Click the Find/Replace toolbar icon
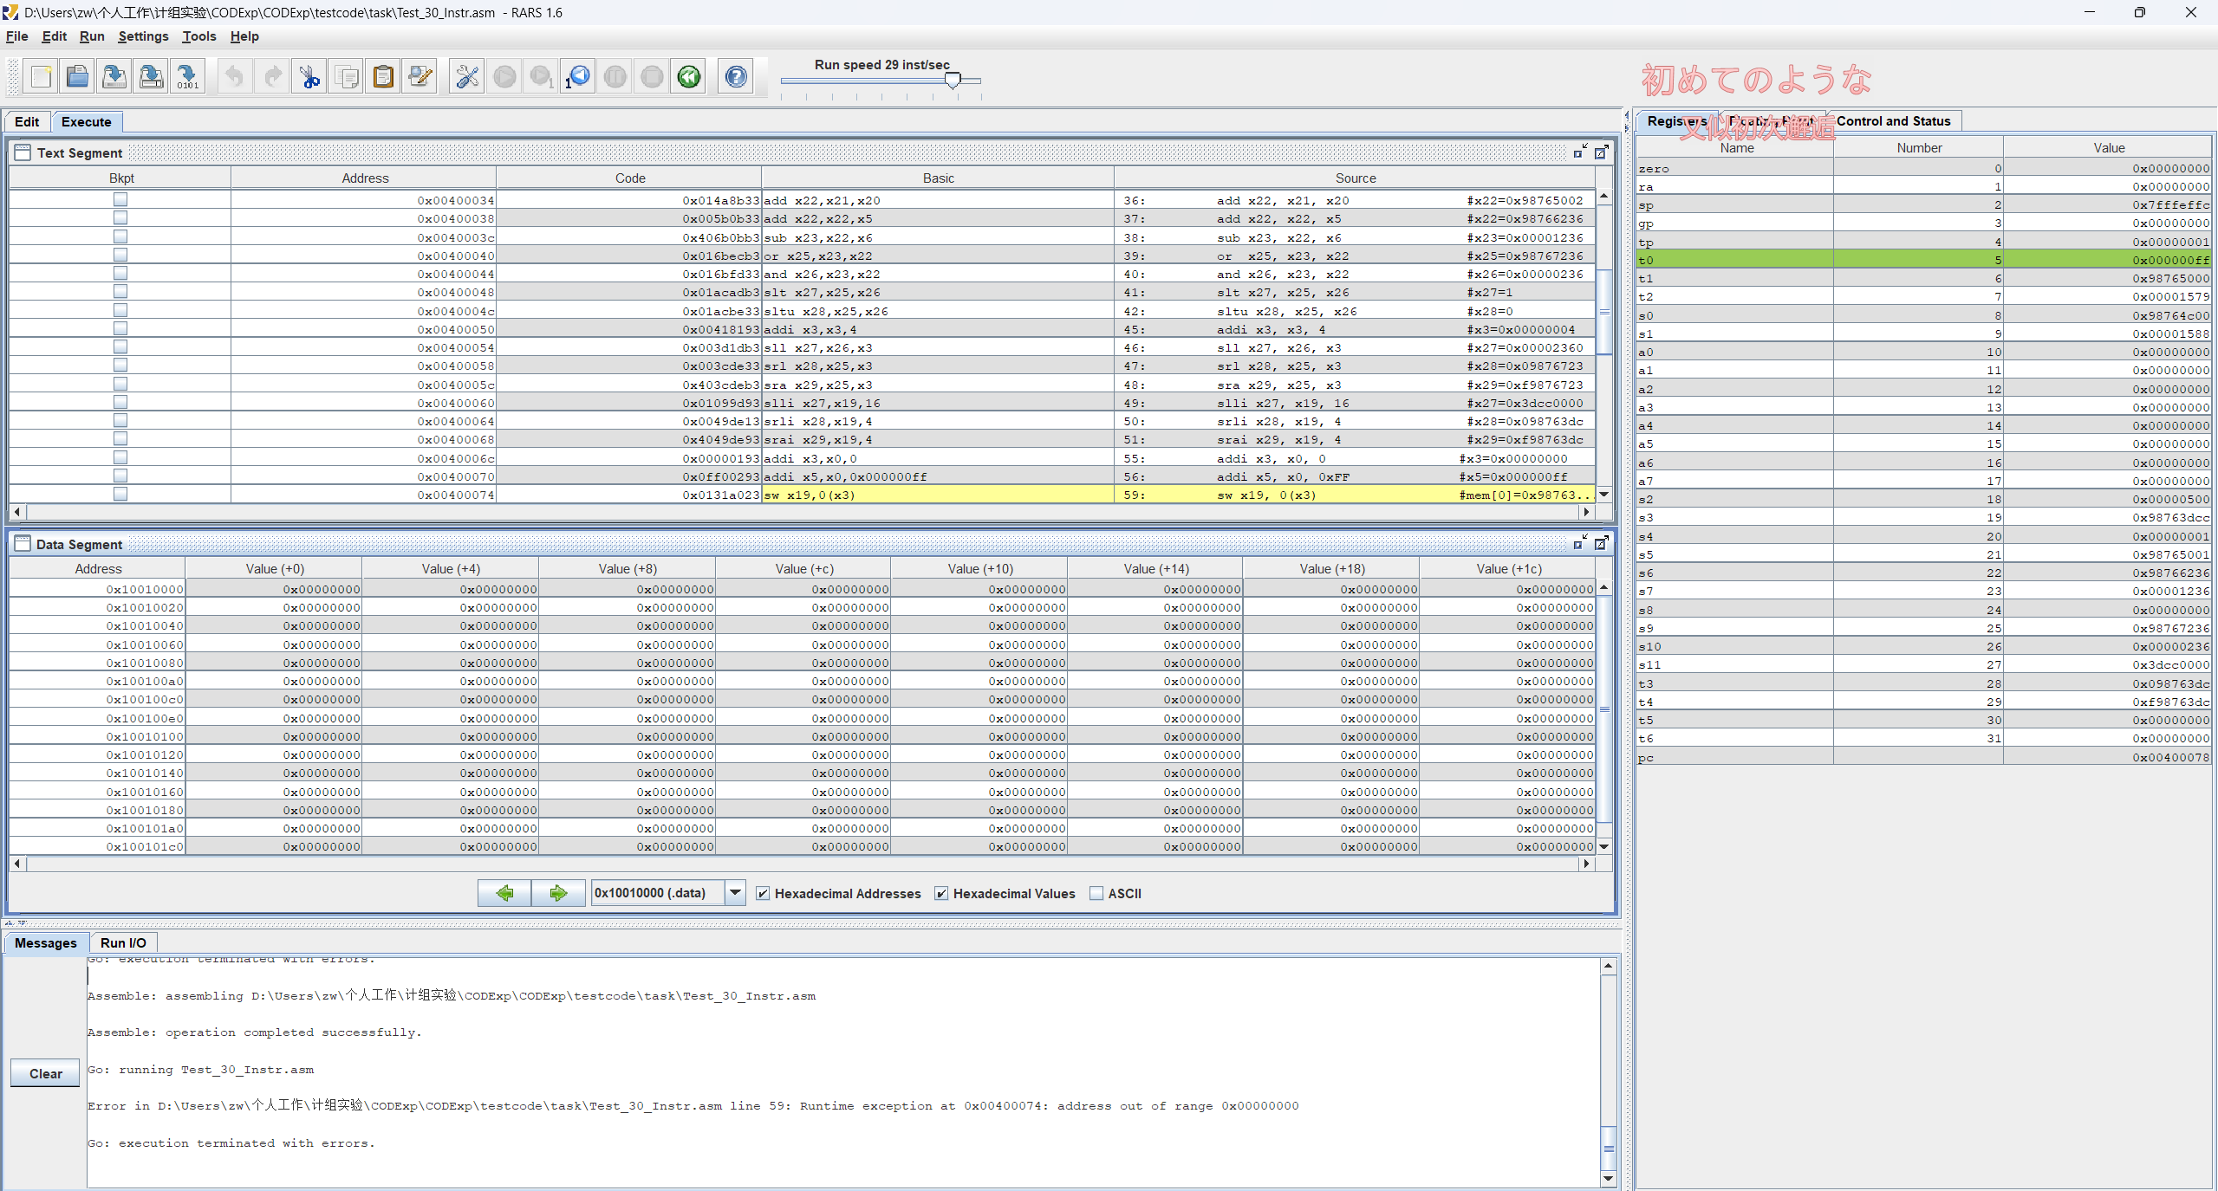Image resolution: width=2218 pixels, height=1191 pixels. 420,77
